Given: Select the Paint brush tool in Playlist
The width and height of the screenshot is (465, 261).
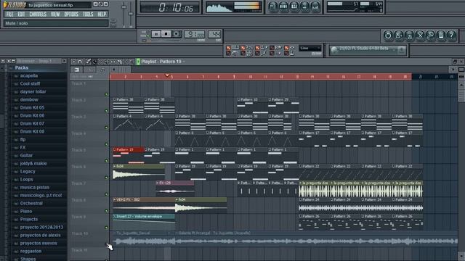Looking at the screenshot, I should click(94, 62).
